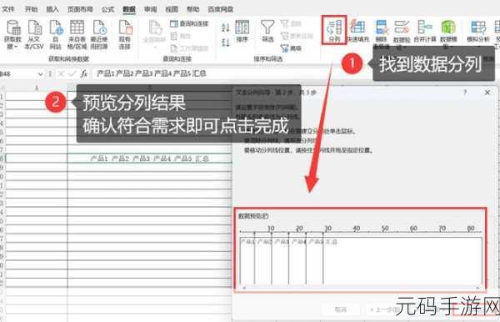The height and width of the screenshot is (322, 500).
Task: Click the wizard dialog help question mark
Action: click(x=465, y=93)
